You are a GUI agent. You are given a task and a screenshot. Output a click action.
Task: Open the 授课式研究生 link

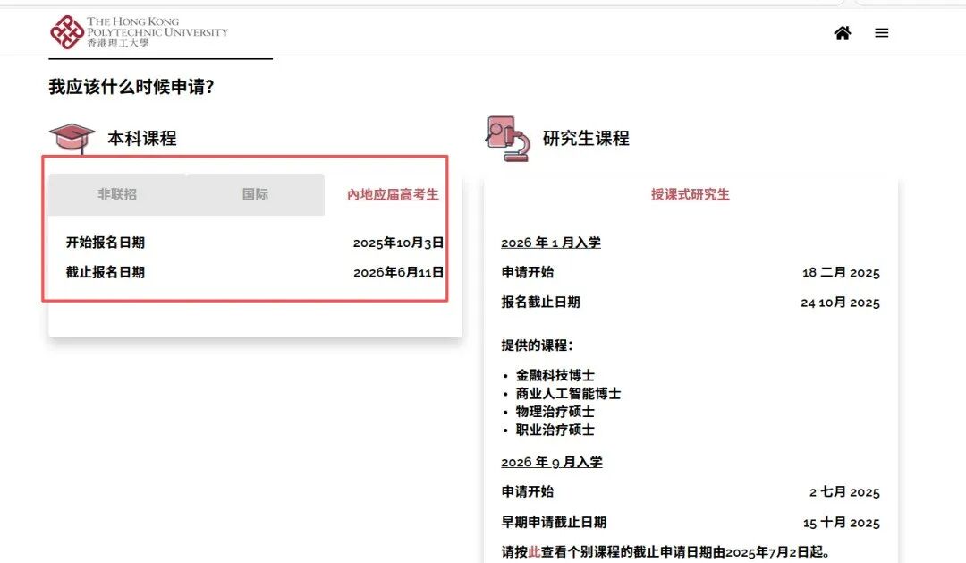(x=690, y=194)
